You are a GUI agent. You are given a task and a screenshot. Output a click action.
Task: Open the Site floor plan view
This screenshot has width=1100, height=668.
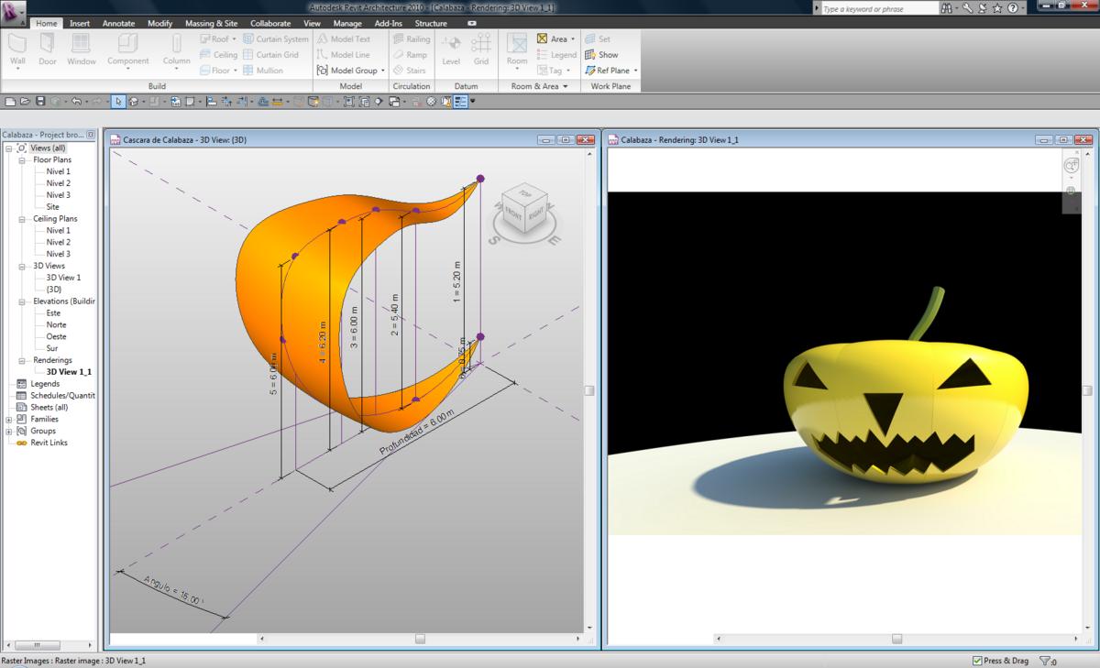click(x=53, y=207)
